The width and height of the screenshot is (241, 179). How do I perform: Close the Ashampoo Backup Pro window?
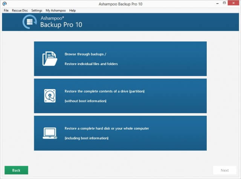point(233,3)
